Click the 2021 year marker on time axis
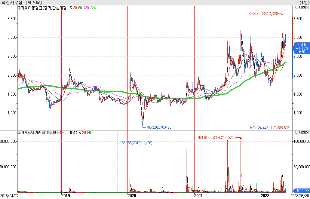This screenshot has width=310, height=199. click(x=198, y=196)
